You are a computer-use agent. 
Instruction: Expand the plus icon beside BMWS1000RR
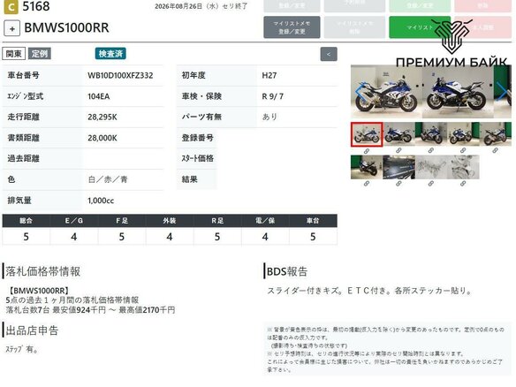pyautogui.click(x=11, y=28)
